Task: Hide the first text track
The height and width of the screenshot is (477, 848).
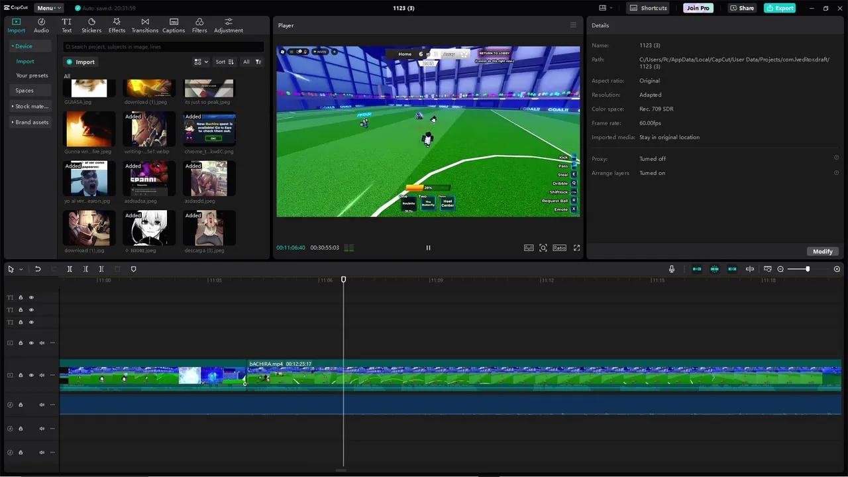Action: (x=31, y=297)
